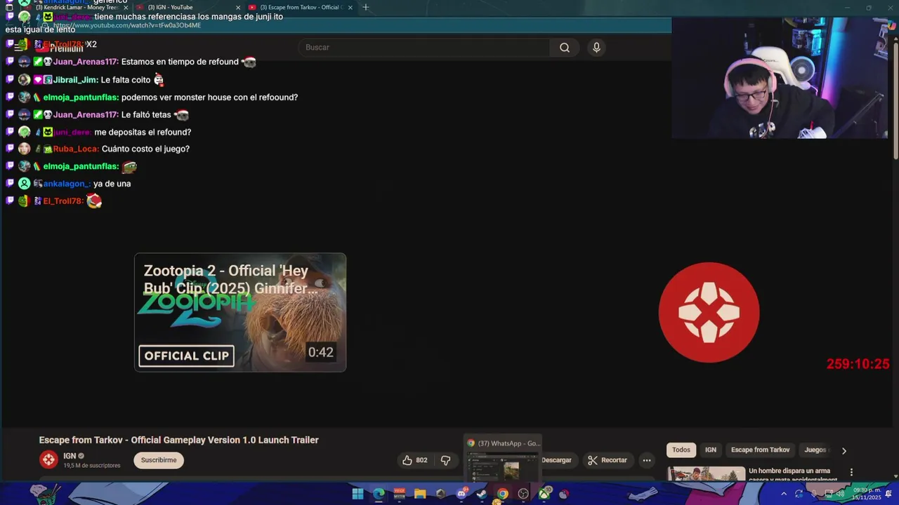Image resolution: width=899 pixels, height=505 pixels.
Task: Close the Escape from Tarkov tab
Action: click(350, 7)
